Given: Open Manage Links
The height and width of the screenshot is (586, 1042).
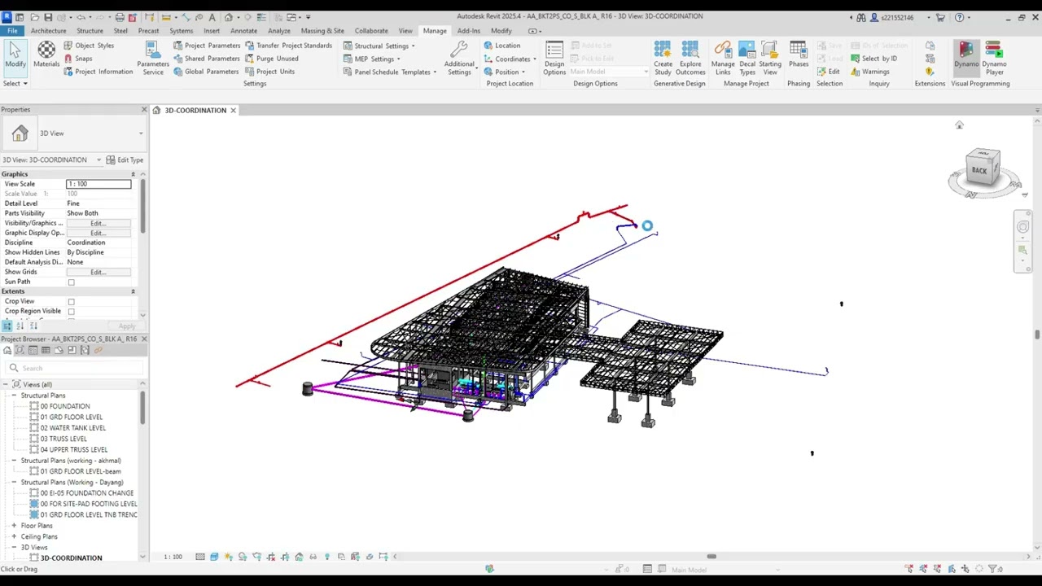Looking at the screenshot, I should 723,59.
